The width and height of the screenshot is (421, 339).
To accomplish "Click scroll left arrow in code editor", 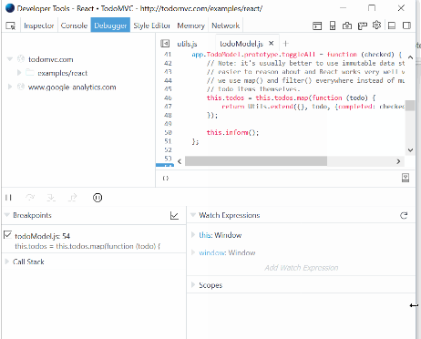I will pyautogui.click(x=180, y=161).
